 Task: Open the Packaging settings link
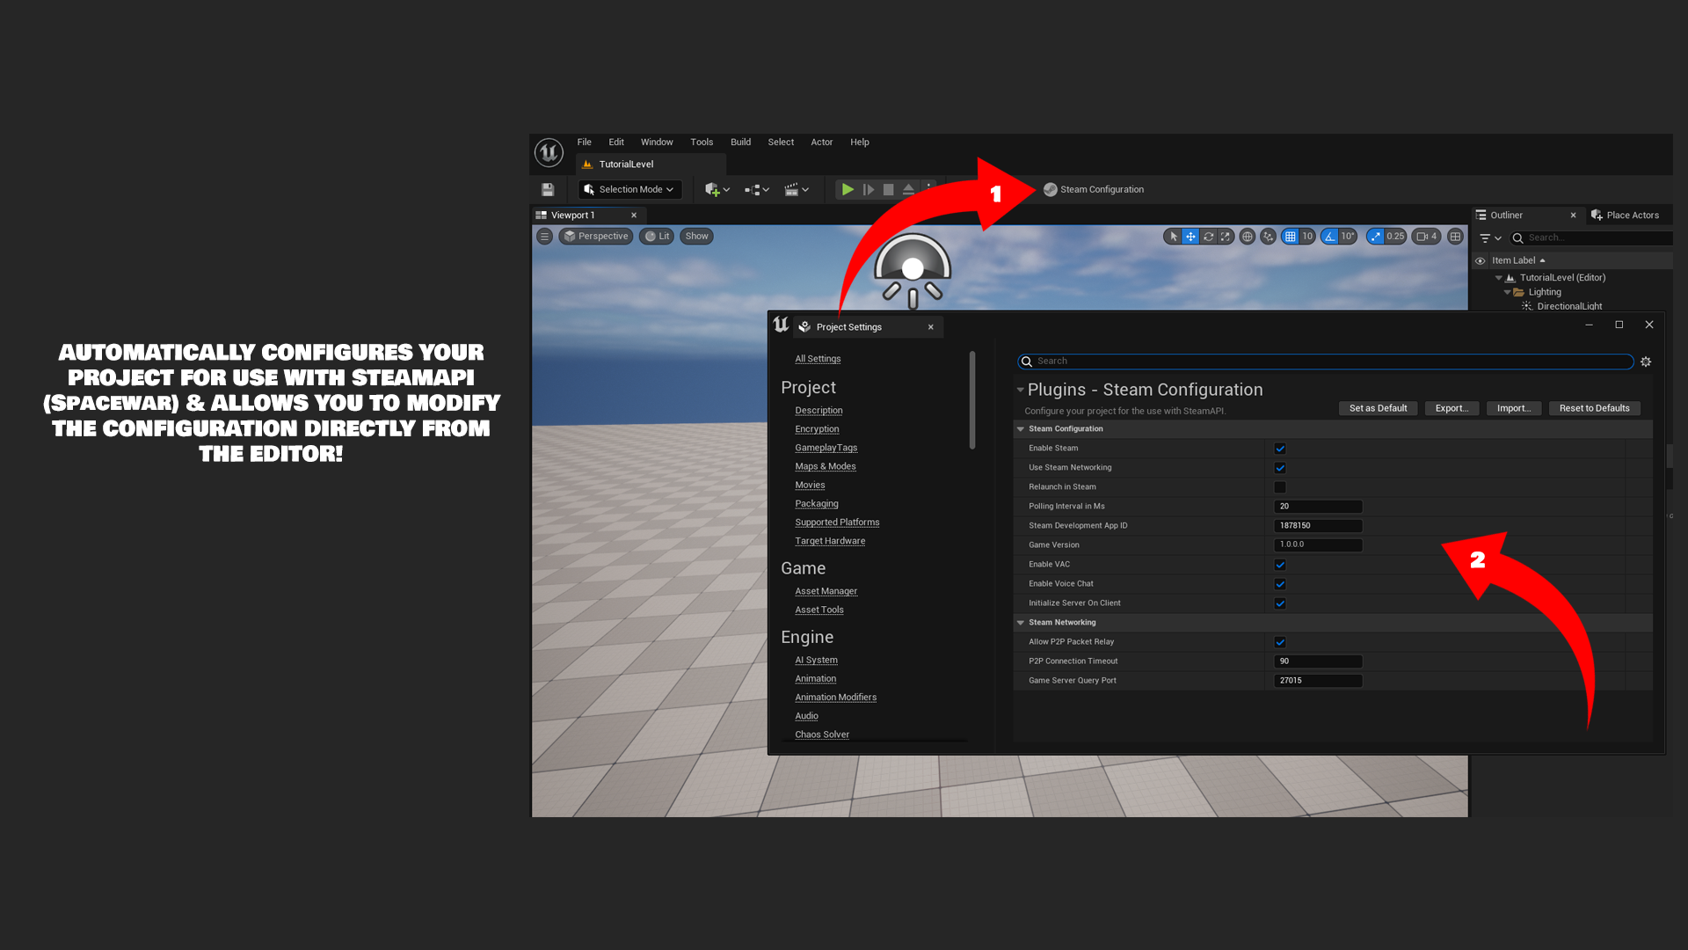(x=816, y=504)
